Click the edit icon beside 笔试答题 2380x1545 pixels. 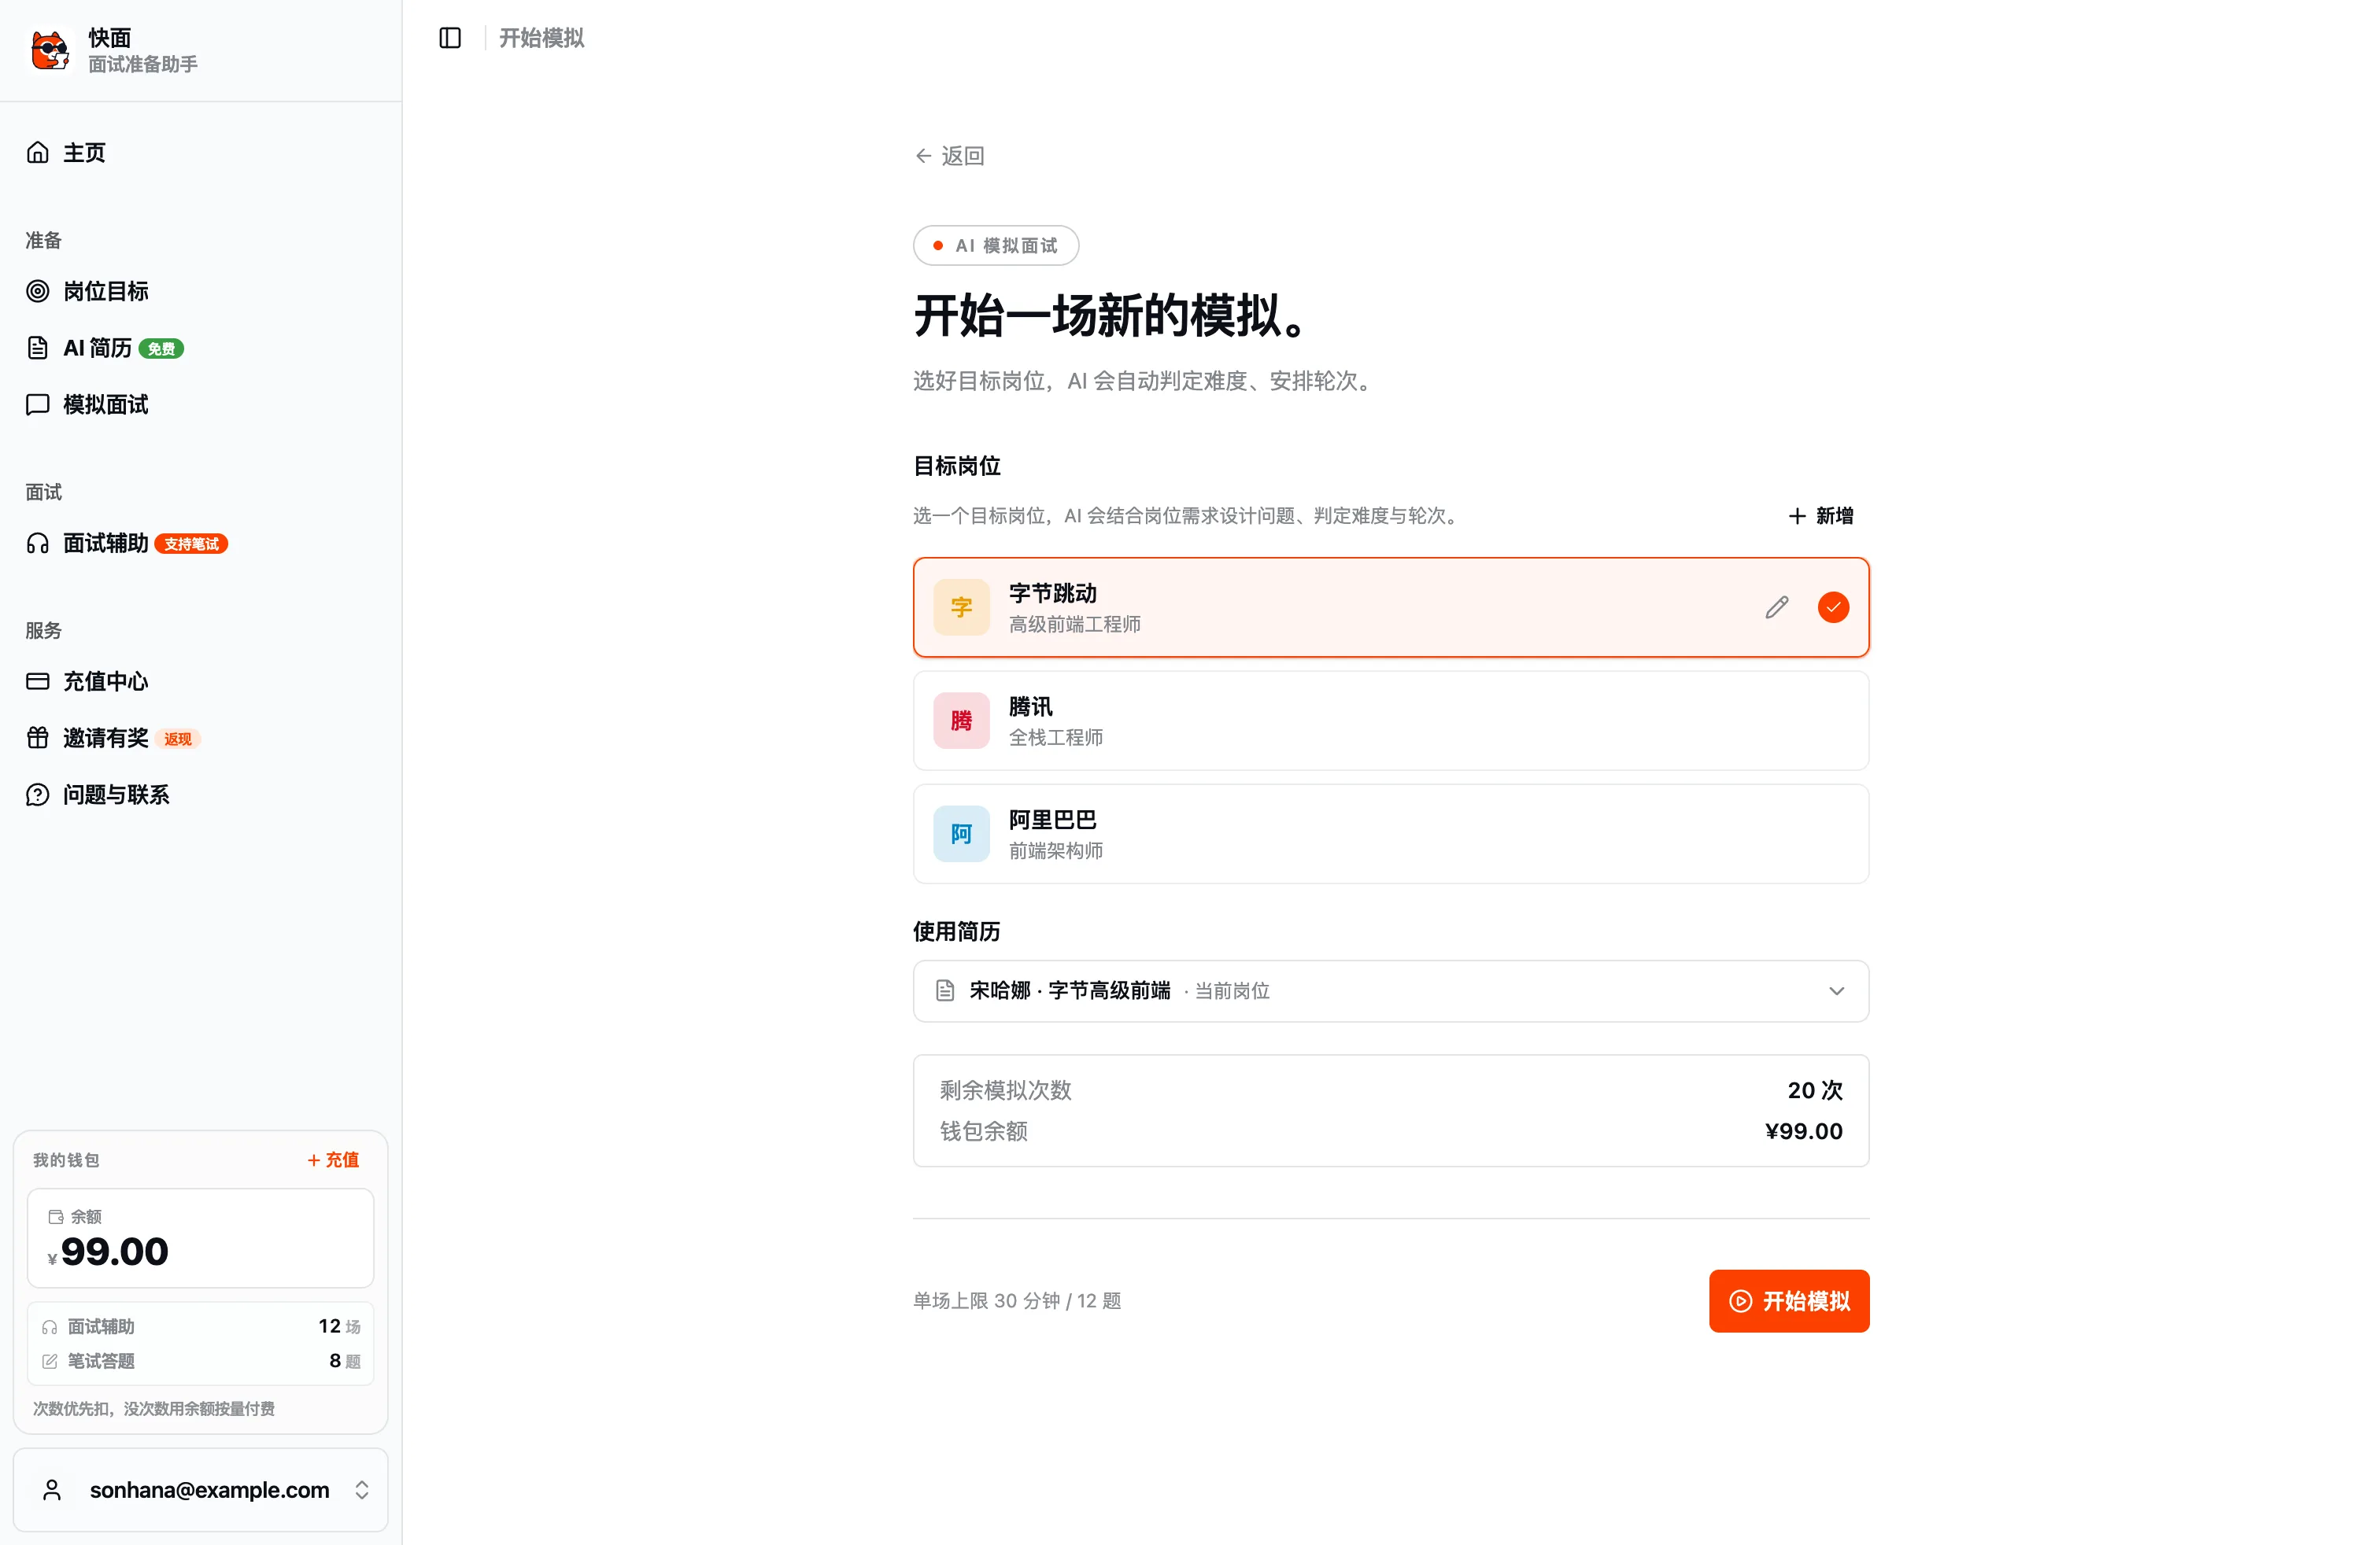pyautogui.click(x=50, y=1361)
